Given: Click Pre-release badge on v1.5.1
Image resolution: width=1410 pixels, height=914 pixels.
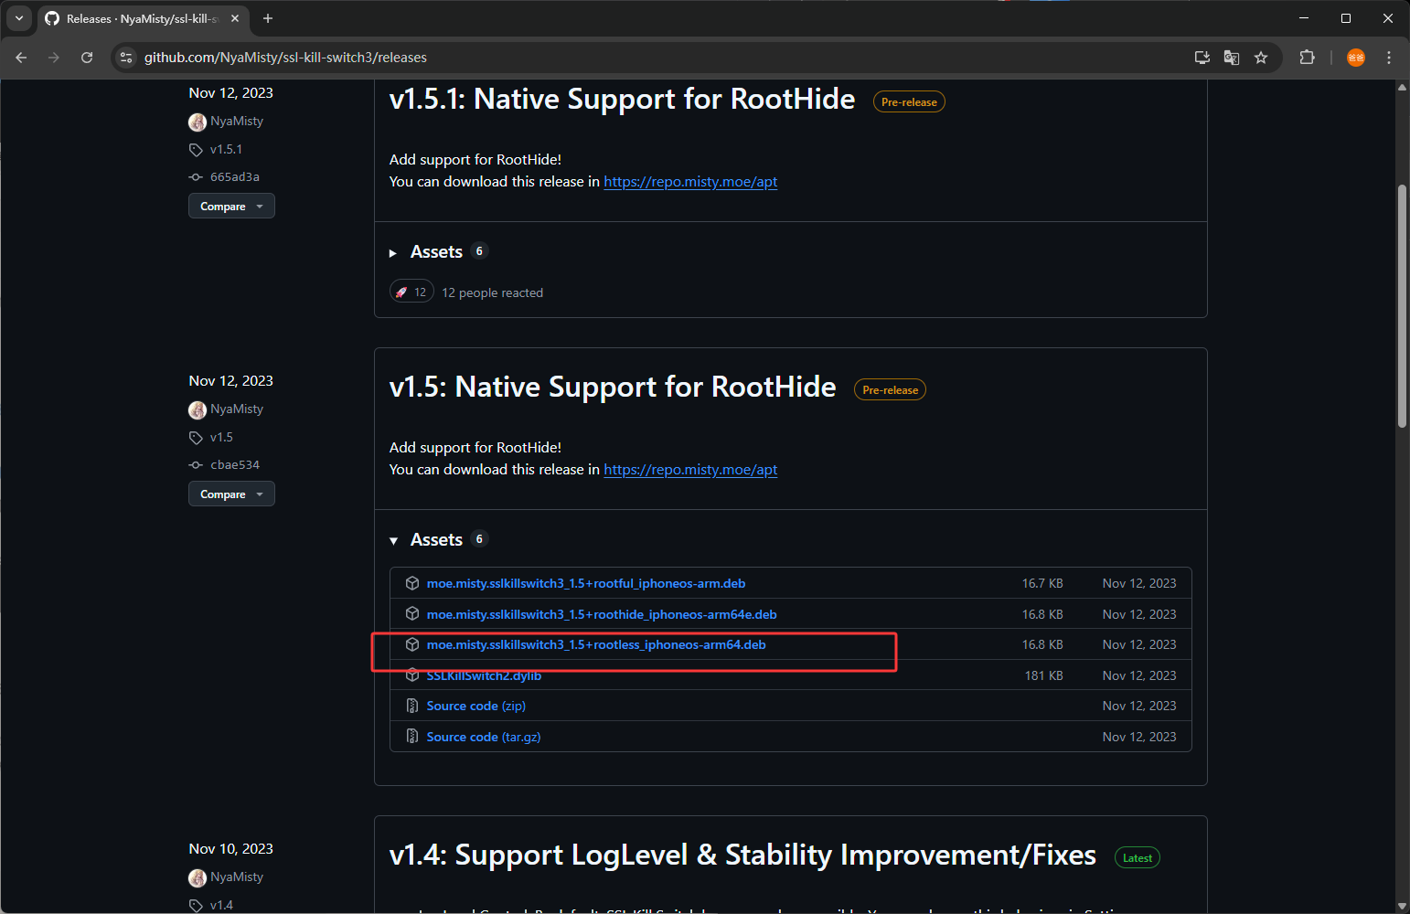Looking at the screenshot, I should [x=909, y=102].
